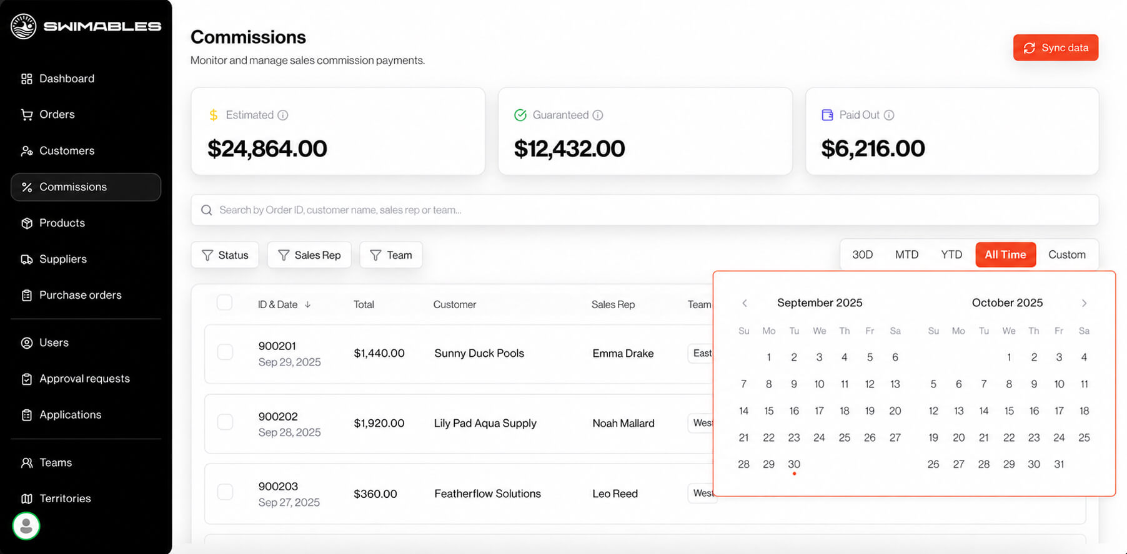Open the Team filter dropdown
Viewport: 1127px width, 554px height.
391,255
